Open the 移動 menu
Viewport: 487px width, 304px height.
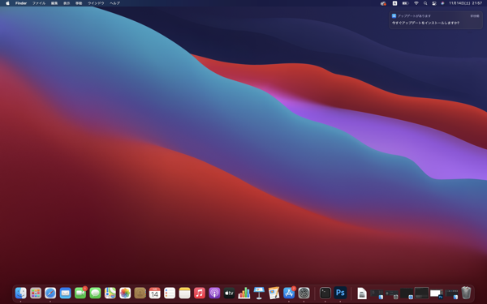coord(79,3)
